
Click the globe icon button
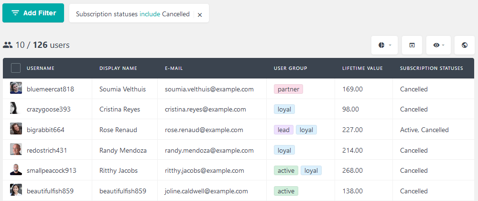coord(465,45)
